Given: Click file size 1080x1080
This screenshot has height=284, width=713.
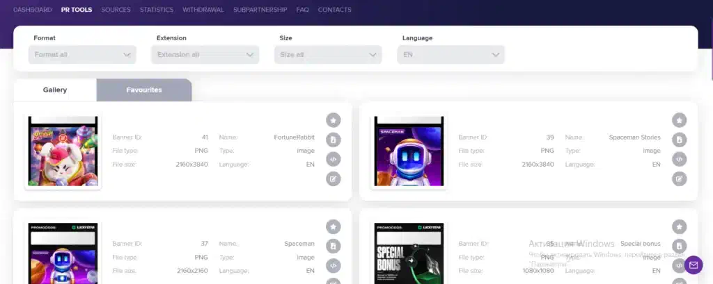Looking at the screenshot, I should (538, 271).
